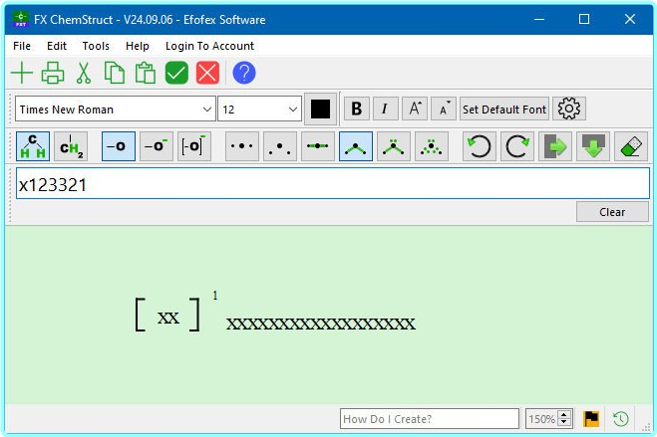657x437 pixels.
Task: Click the counter-clockwise rotate arrow icon
Action: (479, 146)
